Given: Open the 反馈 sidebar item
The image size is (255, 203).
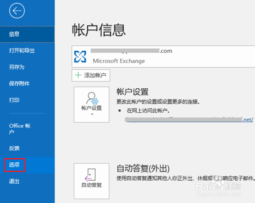Looking at the screenshot, I should pos(27,148).
